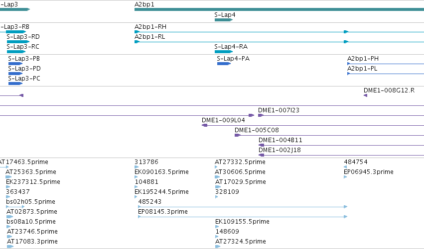Click the EP06945.3prime EST label
The height and width of the screenshot is (249, 424).
(369, 172)
